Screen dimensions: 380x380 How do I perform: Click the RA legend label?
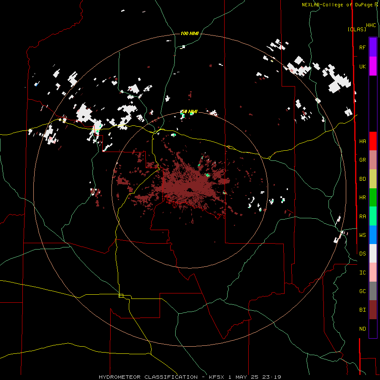pos(362,217)
